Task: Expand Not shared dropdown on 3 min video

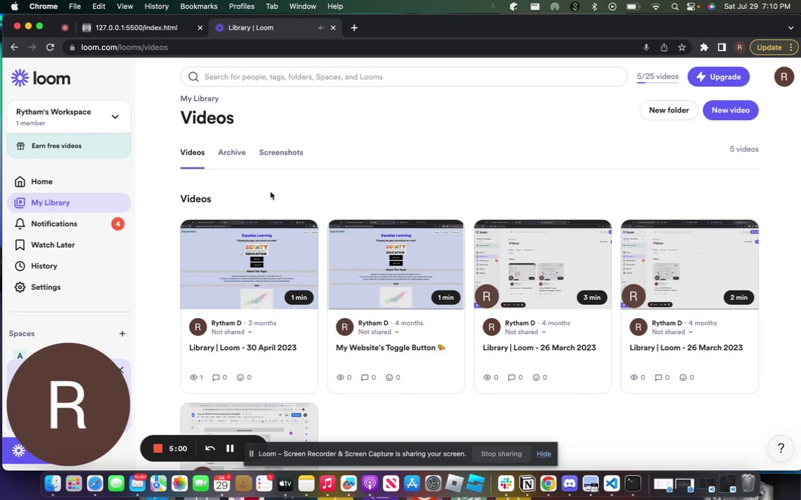Action: (526, 332)
